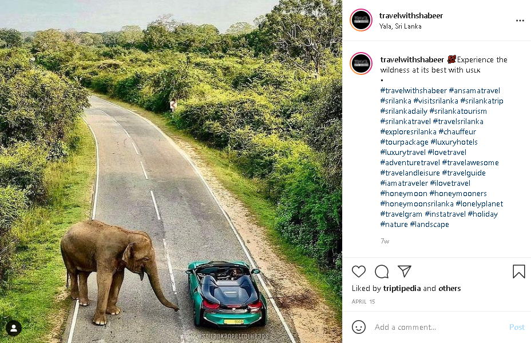Screen dimensions: 531x343
Task: Open comments via the speech bubble icon
Action: coord(382,272)
